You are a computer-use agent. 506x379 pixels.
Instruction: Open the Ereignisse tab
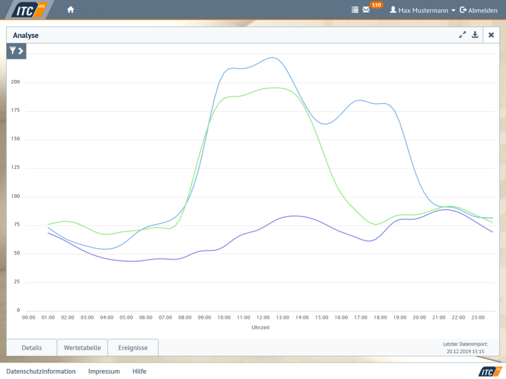pos(133,347)
